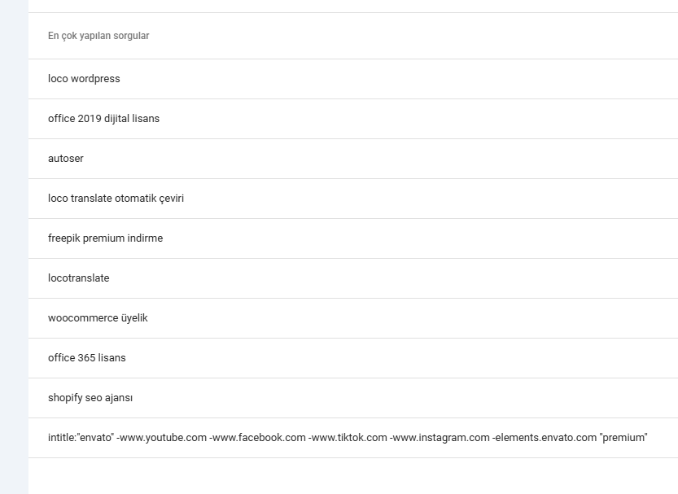Select the 'office 365 lisans' query
Screen dimensions: 678x494
(x=353, y=358)
